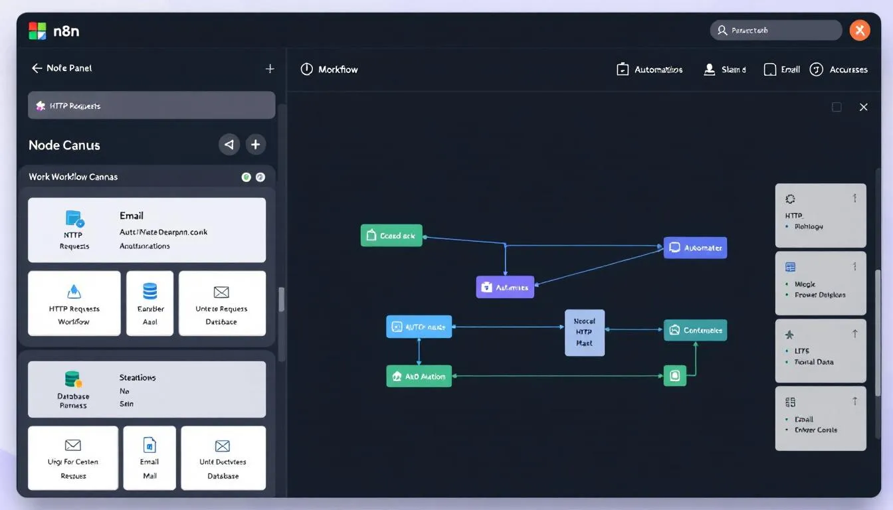
Task: Click the back arrow next to Node Panel
Action: coord(37,68)
